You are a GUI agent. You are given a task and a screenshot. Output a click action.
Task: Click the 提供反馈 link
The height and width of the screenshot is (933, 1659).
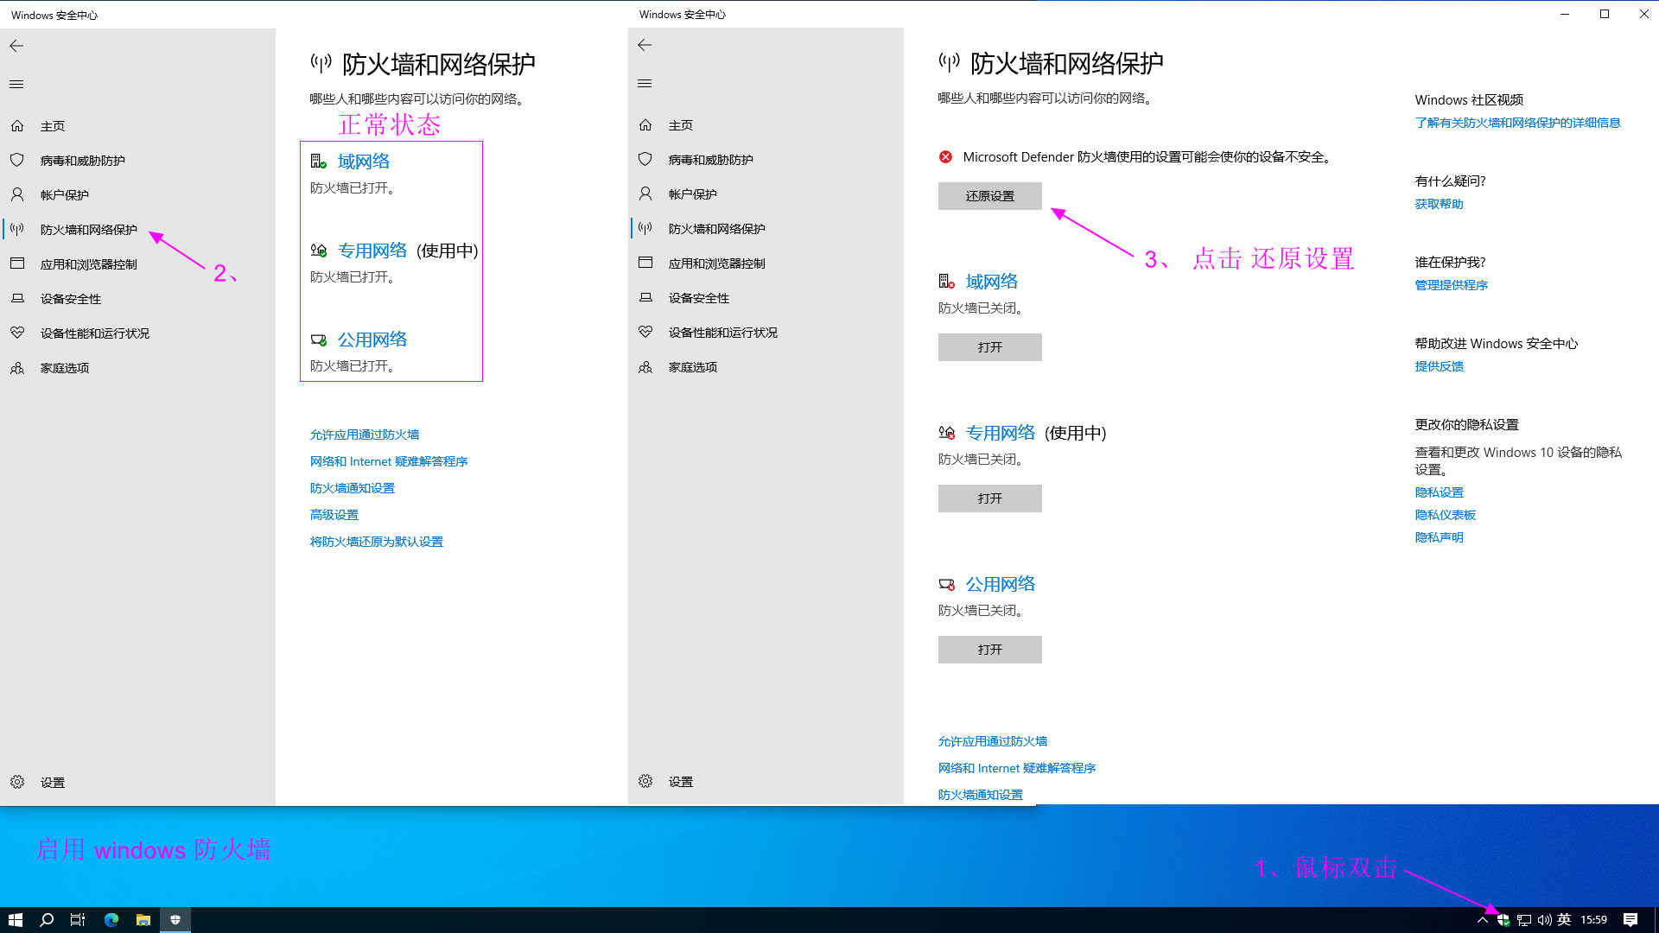(1439, 366)
